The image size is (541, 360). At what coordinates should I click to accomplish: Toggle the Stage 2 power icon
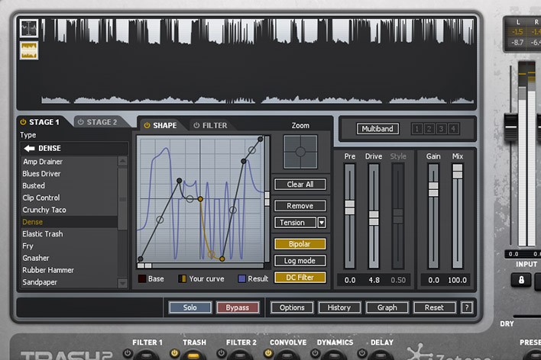(x=81, y=122)
